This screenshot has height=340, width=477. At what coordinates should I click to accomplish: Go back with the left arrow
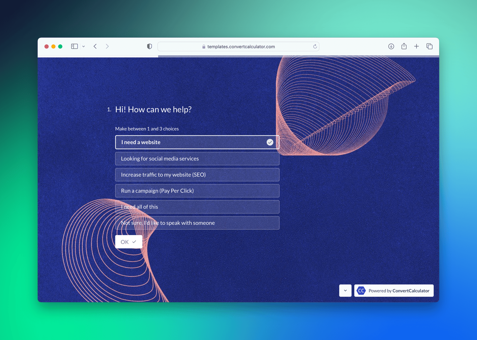coord(95,46)
